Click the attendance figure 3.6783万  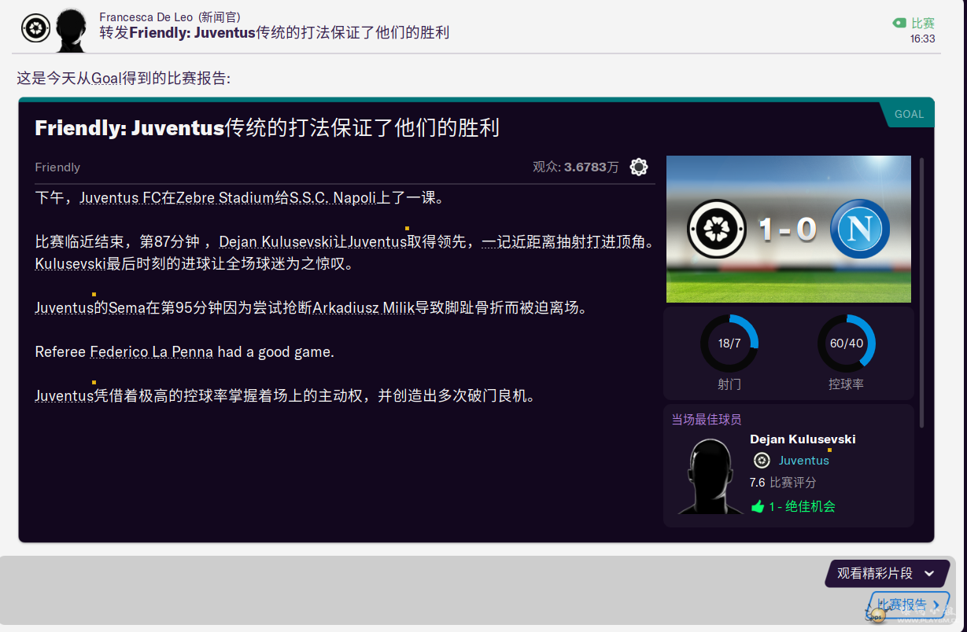tap(592, 167)
